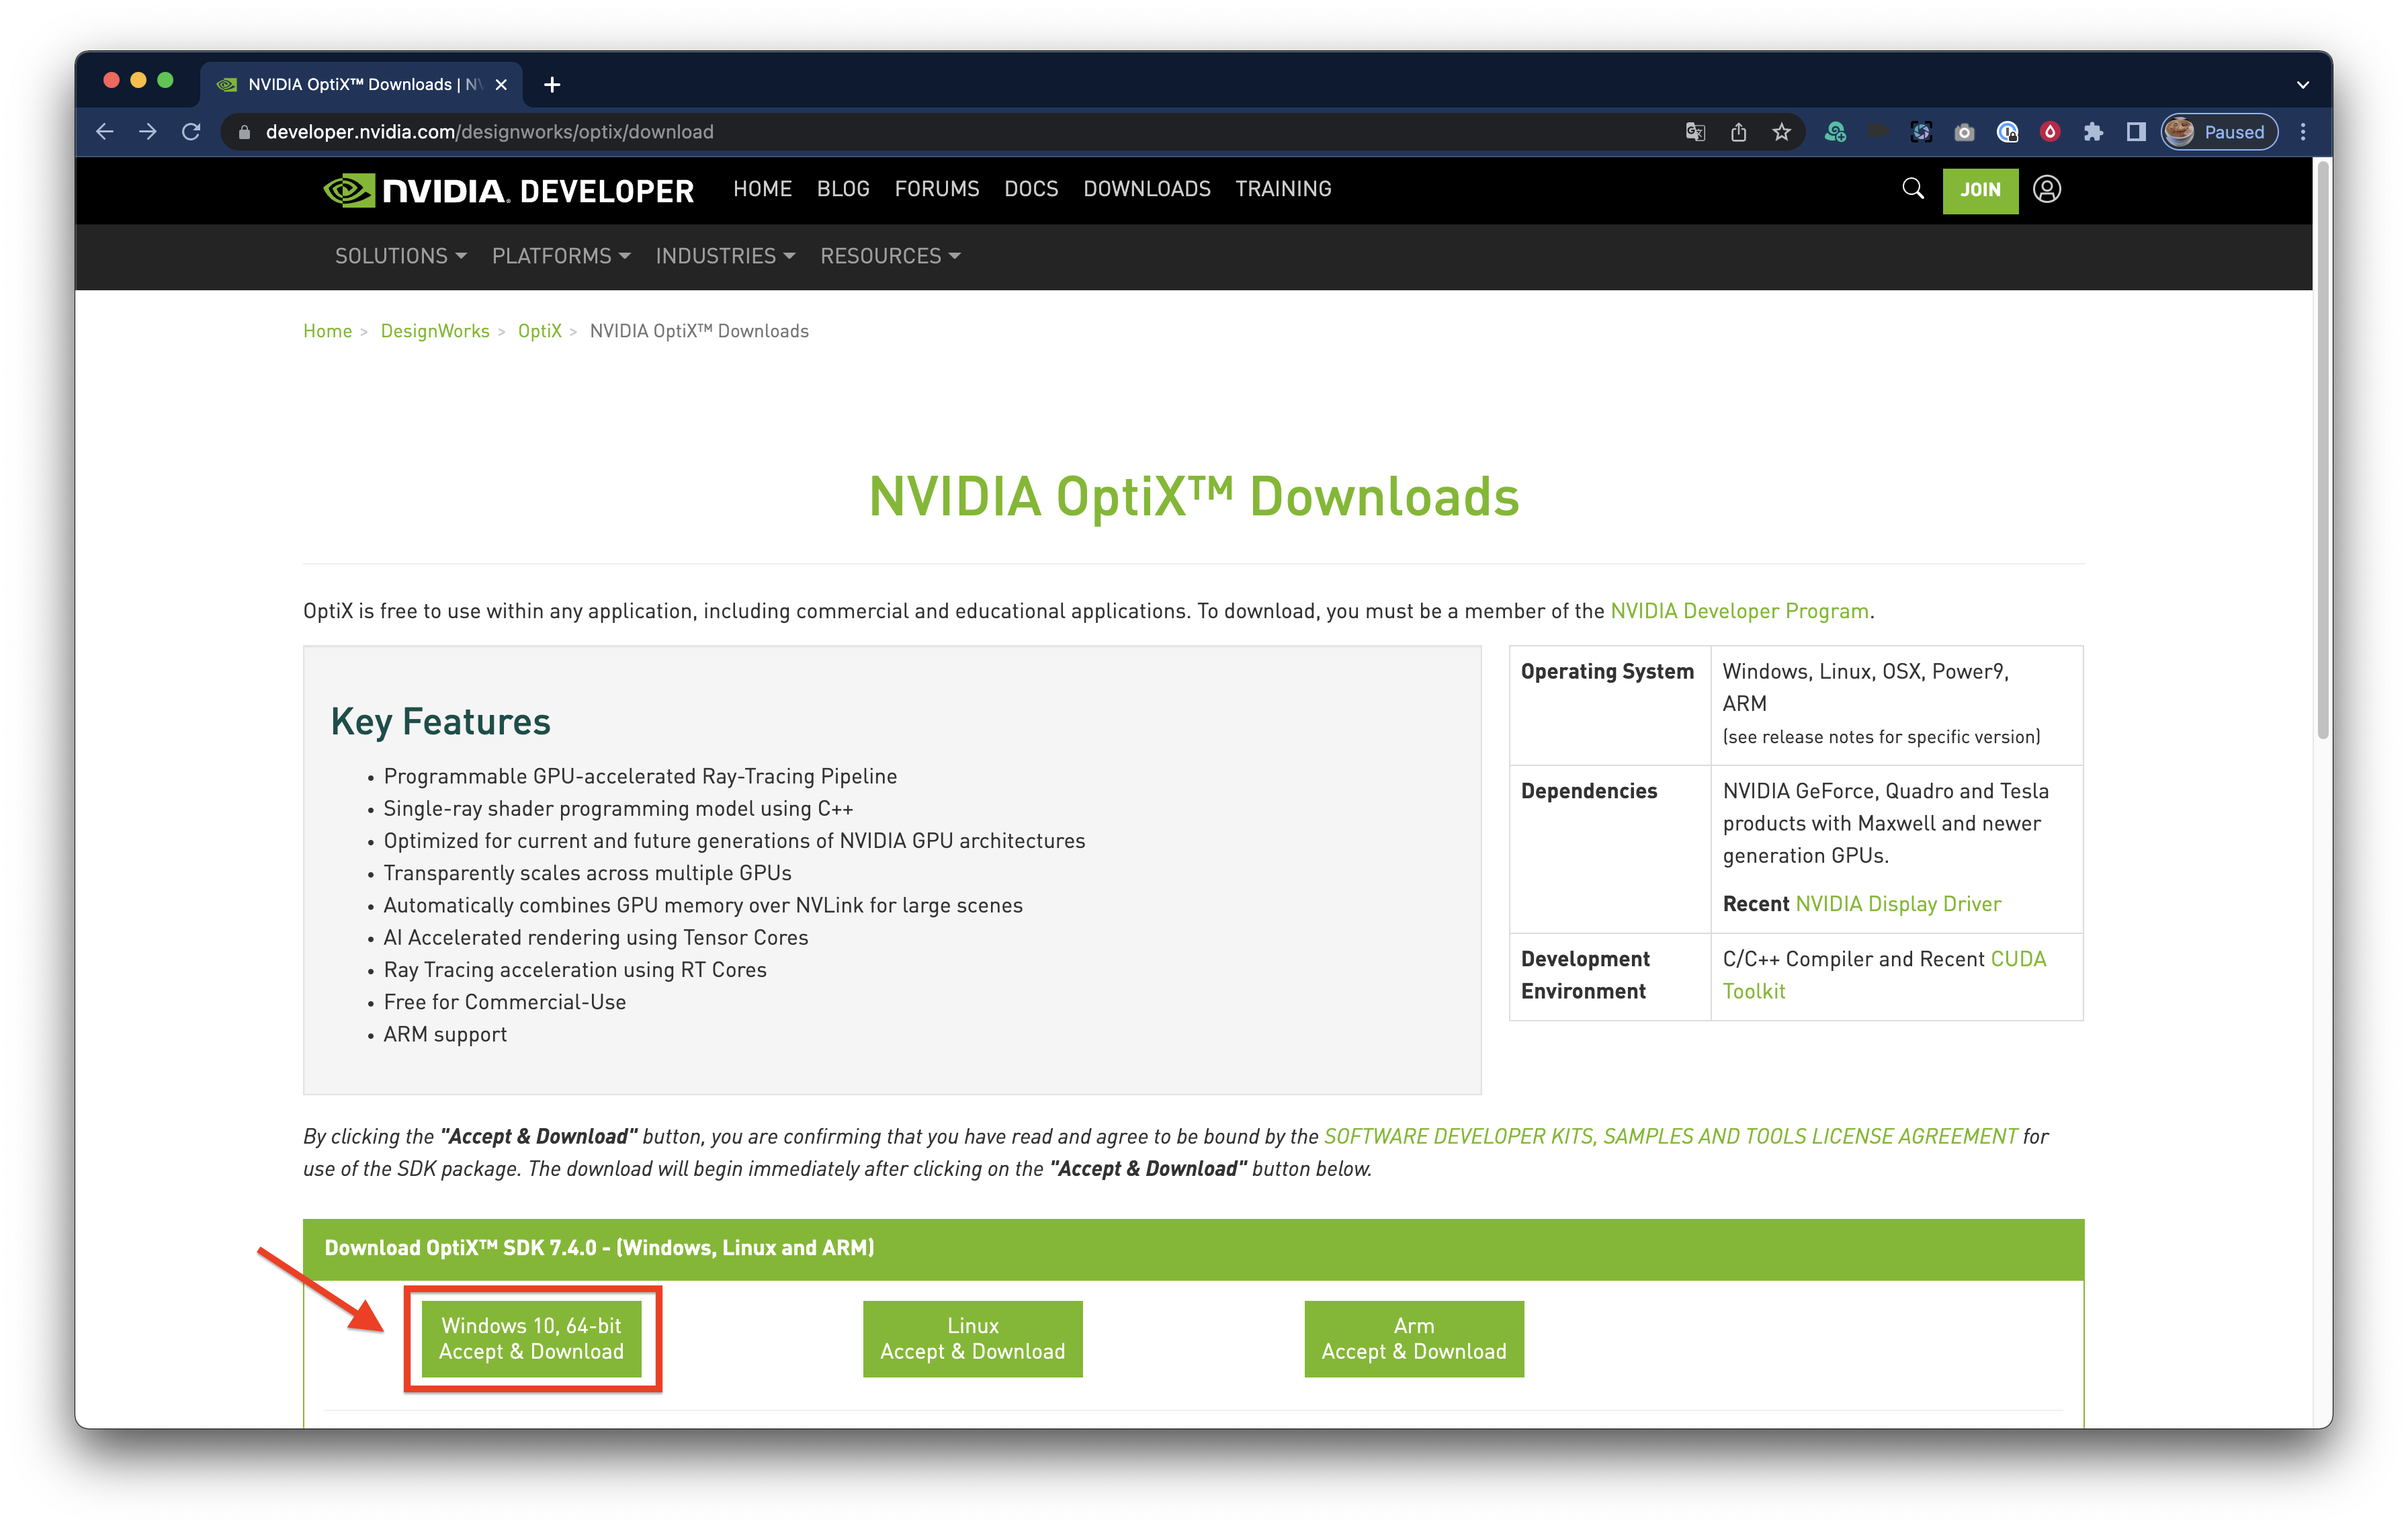Click the page vertical scrollbar
The height and width of the screenshot is (1528, 2408).
[x=2322, y=450]
